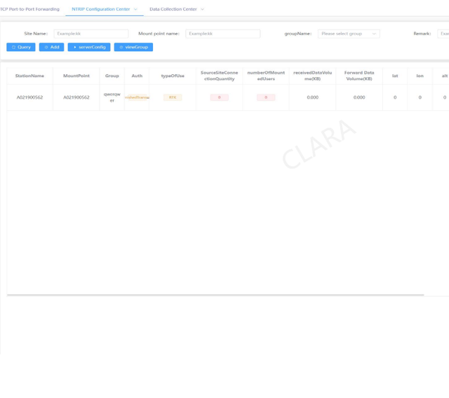This screenshot has height=398, width=449.
Task: Click the RTK typeOfUse tag
Action: pos(173,97)
